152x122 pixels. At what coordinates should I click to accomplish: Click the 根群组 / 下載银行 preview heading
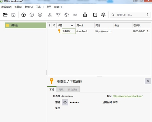click(x=70, y=81)
